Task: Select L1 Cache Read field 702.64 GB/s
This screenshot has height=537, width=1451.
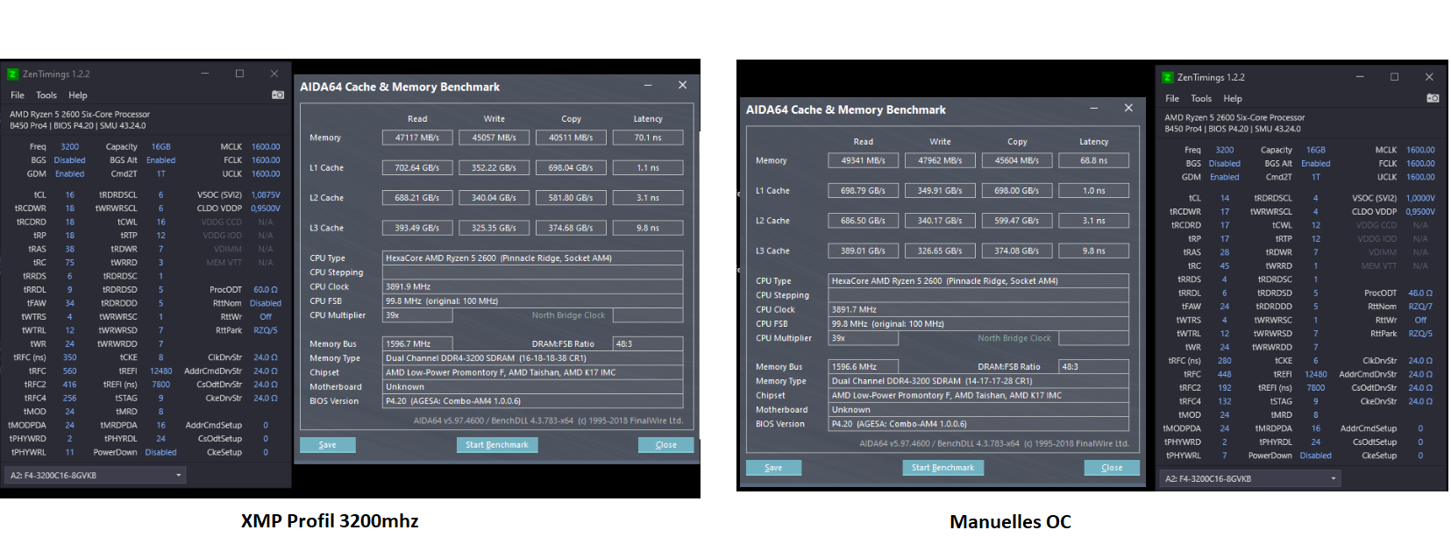Action: 417,167
